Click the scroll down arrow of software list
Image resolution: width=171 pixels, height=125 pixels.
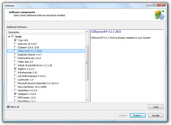click(x=87, y=100)
